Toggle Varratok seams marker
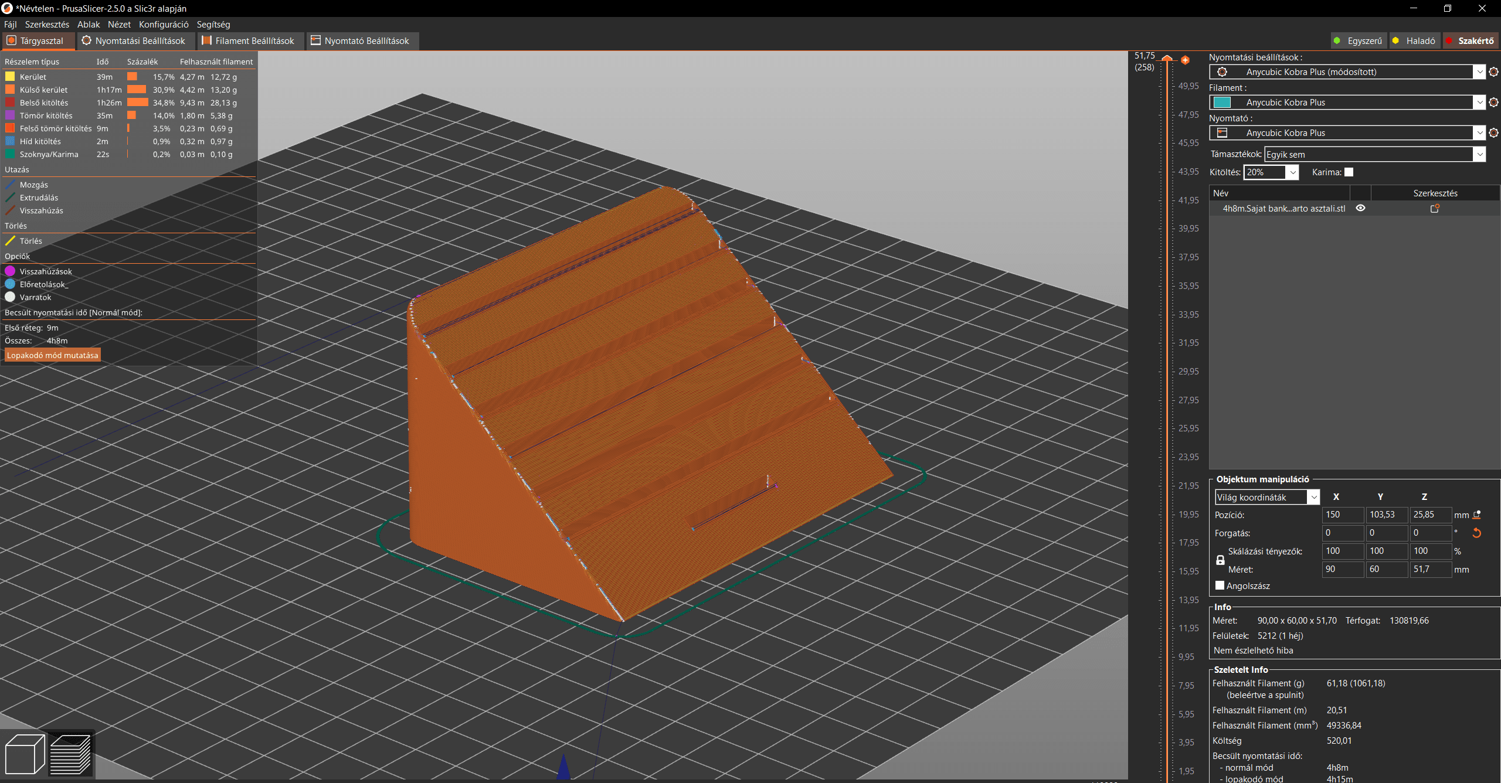Screen dimensions: 1501x783 [x=10, y=297]
